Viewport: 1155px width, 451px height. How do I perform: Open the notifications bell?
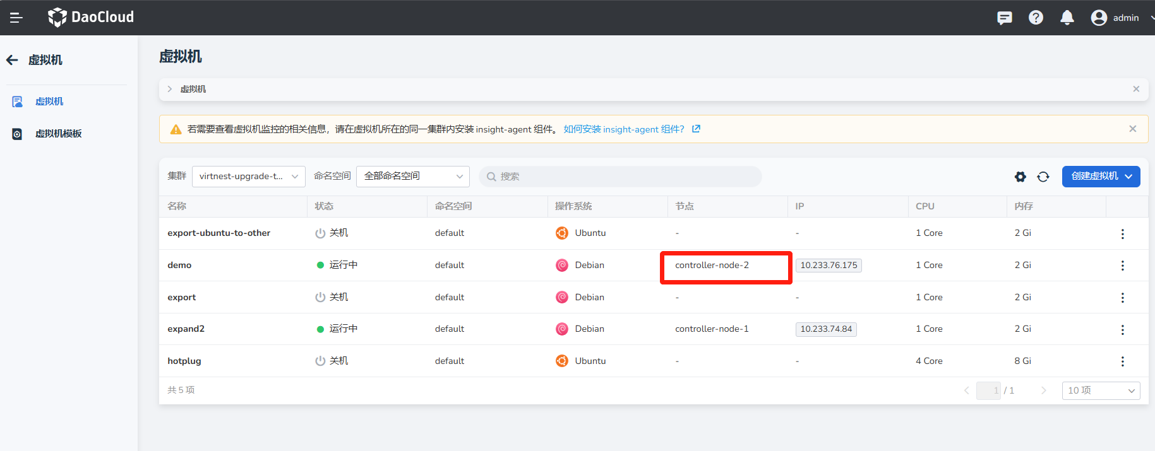pyautogui.click(x=1067, y=18)
